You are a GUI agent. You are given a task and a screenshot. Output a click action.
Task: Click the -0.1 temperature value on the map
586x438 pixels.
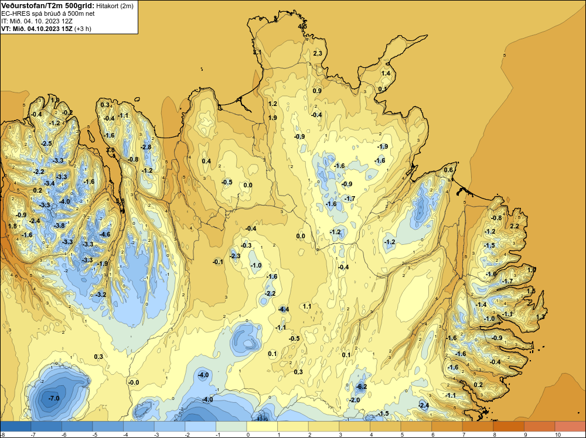click(x=218, y=262)
